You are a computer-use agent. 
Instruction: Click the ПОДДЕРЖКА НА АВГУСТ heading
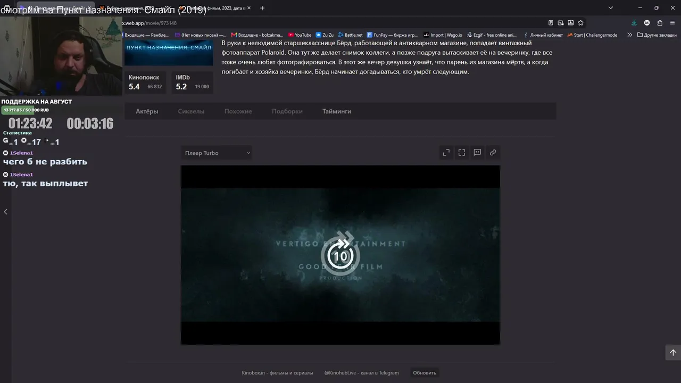(37, 102)
